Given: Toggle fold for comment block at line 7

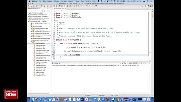Looking at the screenshot, I should 55,21.
